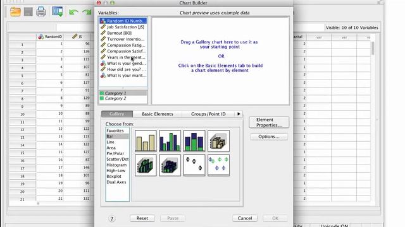Select the Stacked Bar chart thumbnail
The width and height of the screenshot is (405, 227).
tap(194, 141)
